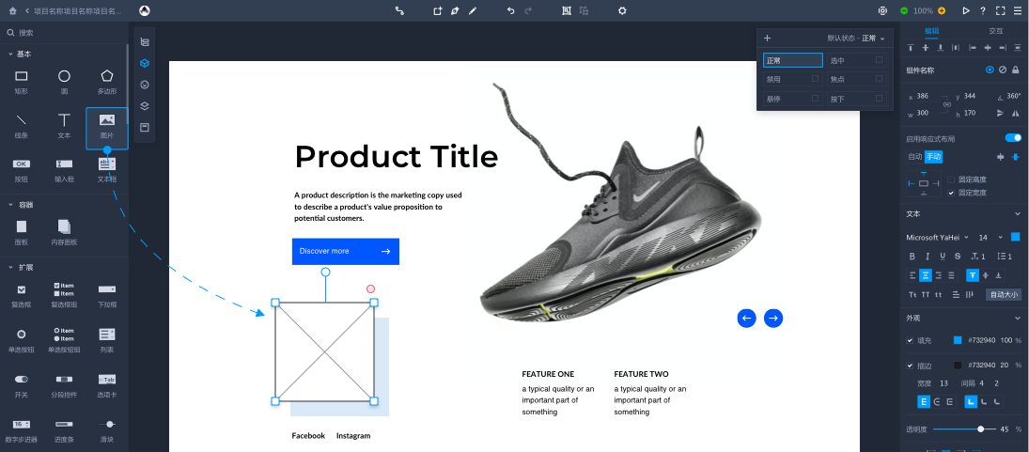
Task: Click the lock icon next to 组件名称
Action: pyautogui.click(x=1015, y=70)
